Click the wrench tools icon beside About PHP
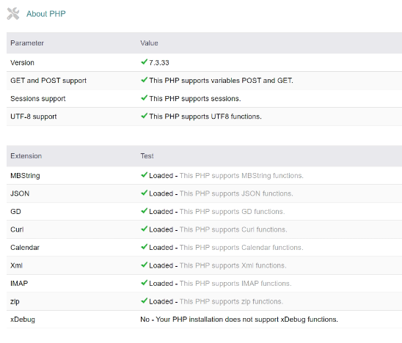Viewport: 402px width, 343px height. pyautogui.click(x=13, y=14)
